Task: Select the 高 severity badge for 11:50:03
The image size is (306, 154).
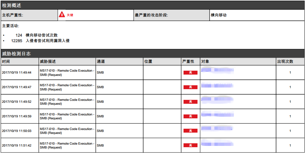Action: pos(190,131)
